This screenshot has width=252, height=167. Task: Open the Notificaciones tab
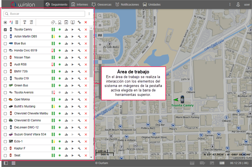[x=127, y=4]
